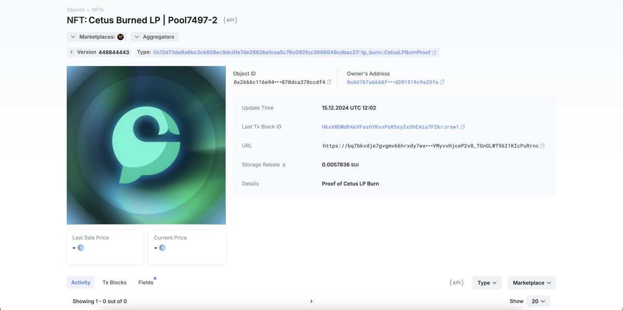Click the Storage Rebate info icon
The image size is (623, 310).
(284, 165)
